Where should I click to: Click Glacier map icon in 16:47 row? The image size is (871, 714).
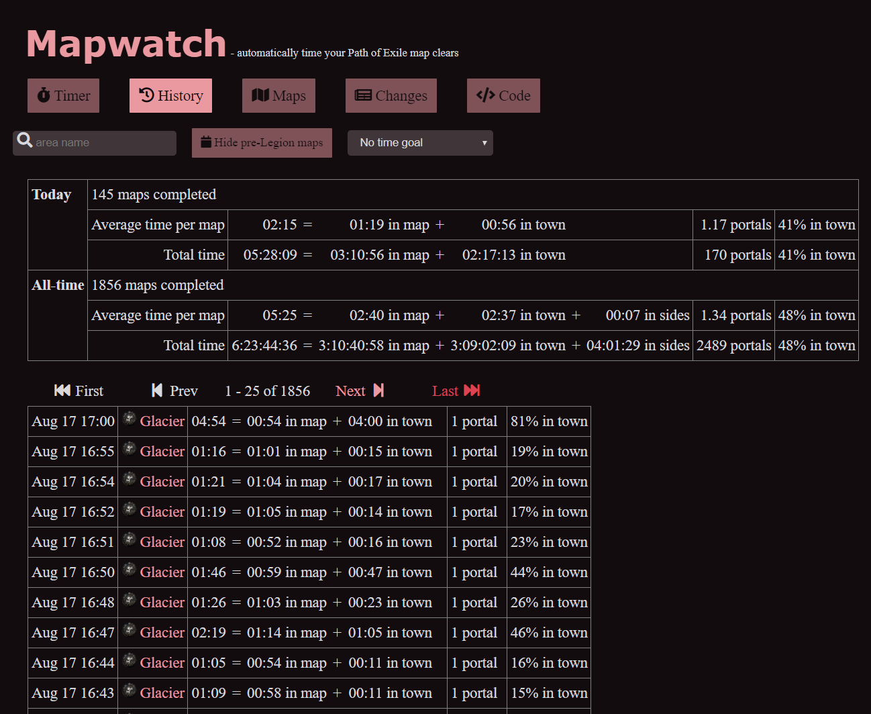coord(130,629)
